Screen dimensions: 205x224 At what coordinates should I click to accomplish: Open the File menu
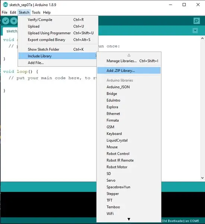click(4, 12)
